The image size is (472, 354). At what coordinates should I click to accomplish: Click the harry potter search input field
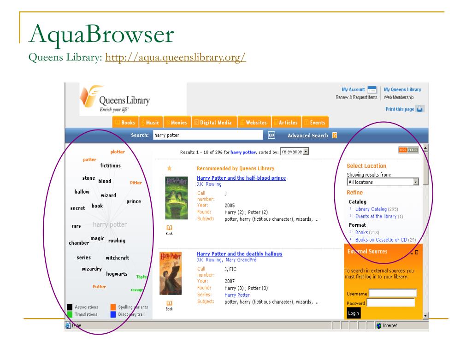(208, 135)
